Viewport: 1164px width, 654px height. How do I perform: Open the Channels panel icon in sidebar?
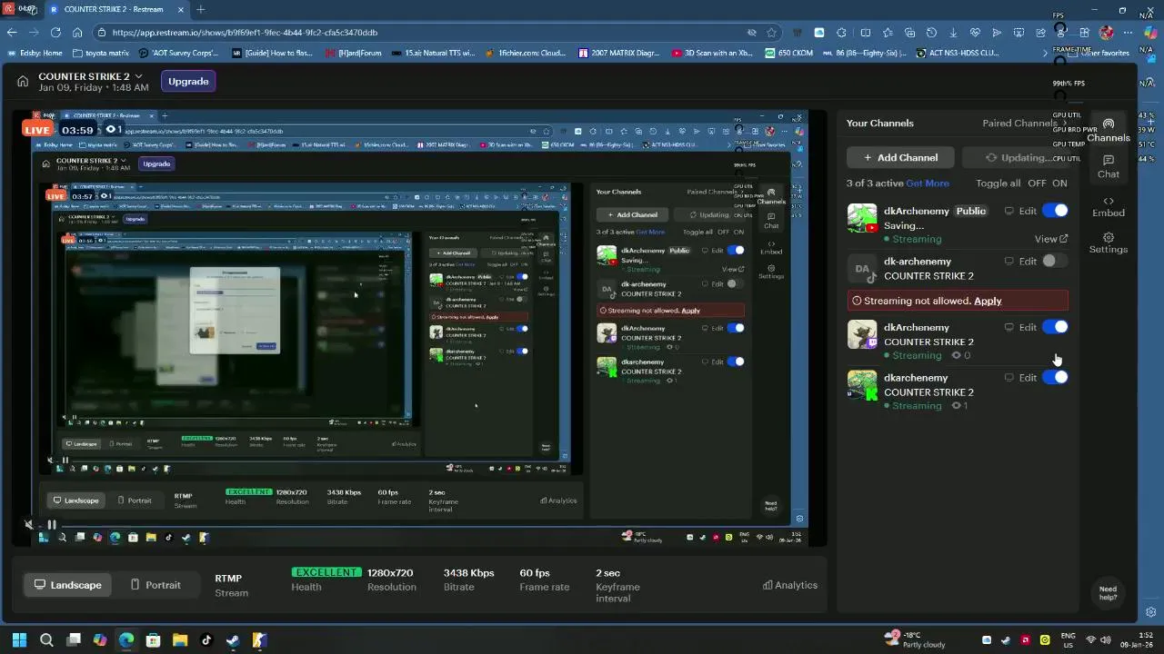1108,130
